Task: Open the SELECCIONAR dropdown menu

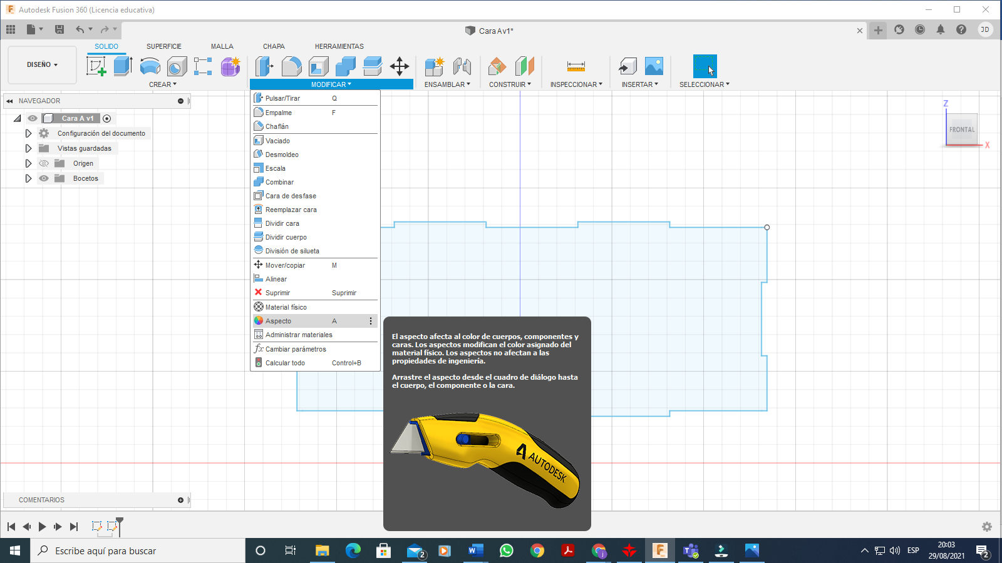Action: [705, 84]
